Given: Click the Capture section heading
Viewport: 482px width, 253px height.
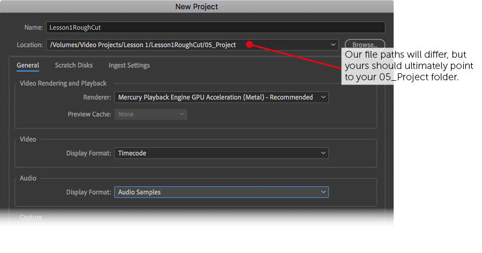Looking at the screenshot, I should (31, 217).
